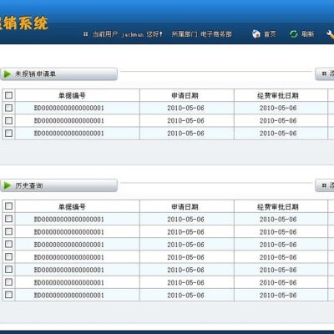The height and width of the screenshot is (334, 334).
Task: Tick the select-all checkbox in 历史查询 table header
Action: [8, 206]
